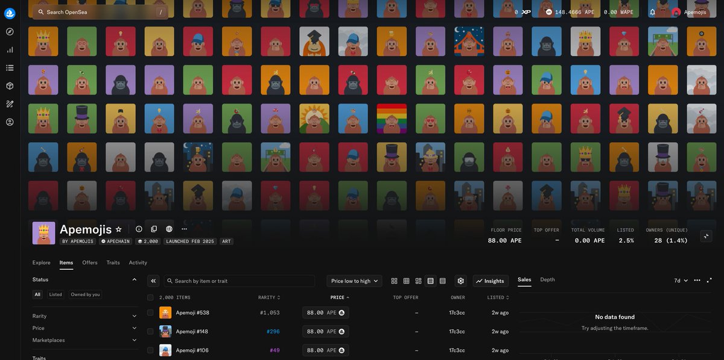Image resolution: width=724 pixels, height=360 pixels.
Task: Open the OpenSea home logo
Action: pos(10,13)
